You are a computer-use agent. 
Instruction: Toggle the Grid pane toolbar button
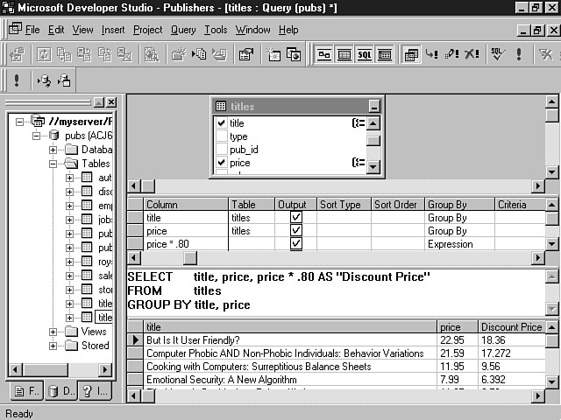344,54
